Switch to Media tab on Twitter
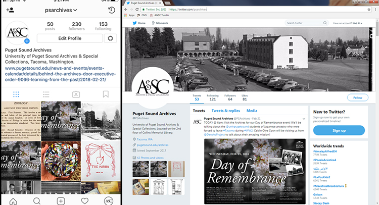This screenshot has width=379, height=205. point(252,111)
